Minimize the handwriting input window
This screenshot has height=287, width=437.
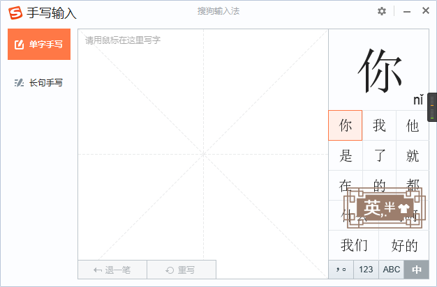pyautogui.click(x=407, y=12)
